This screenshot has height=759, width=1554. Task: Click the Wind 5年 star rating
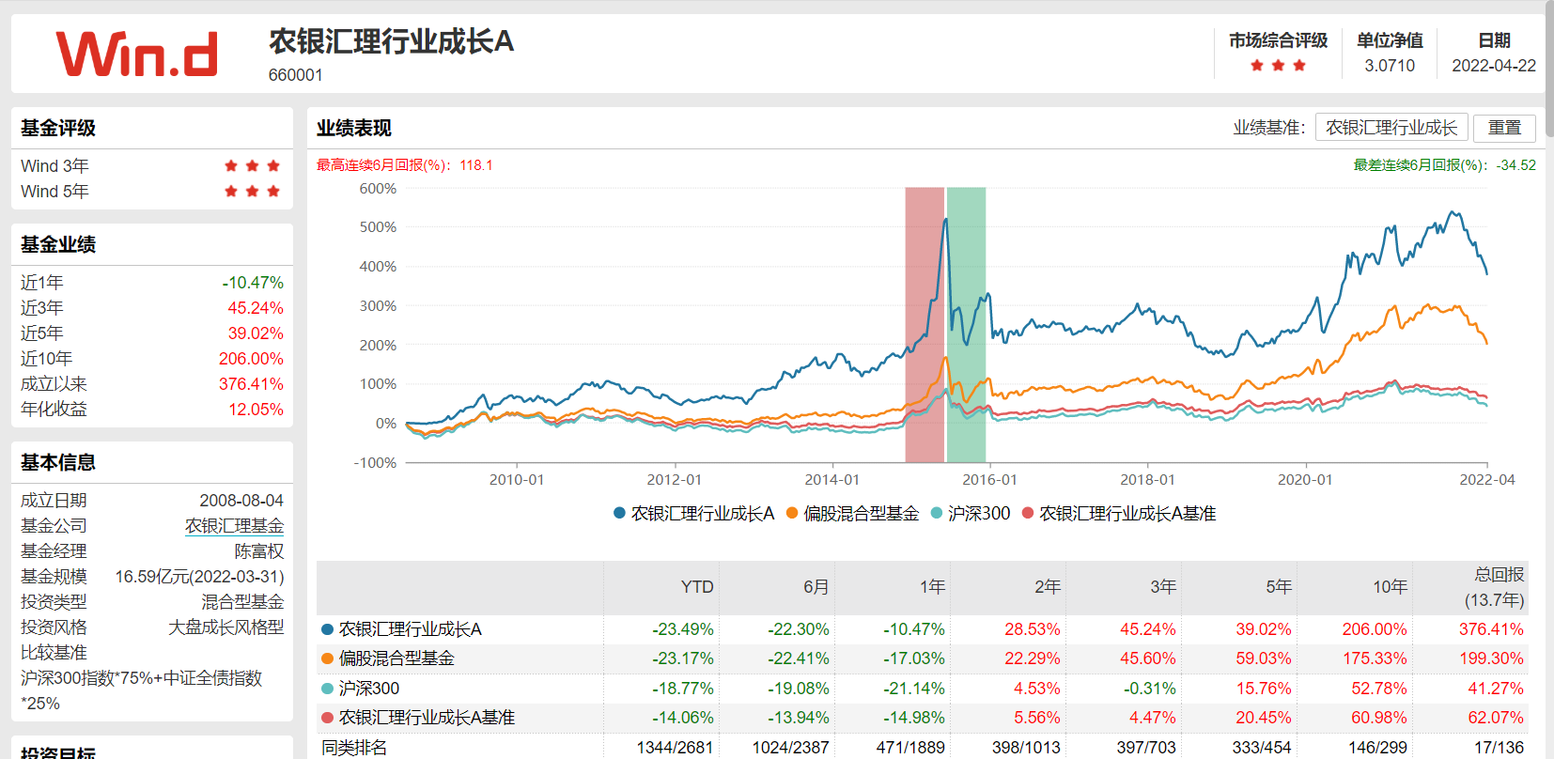click(252, 192)
